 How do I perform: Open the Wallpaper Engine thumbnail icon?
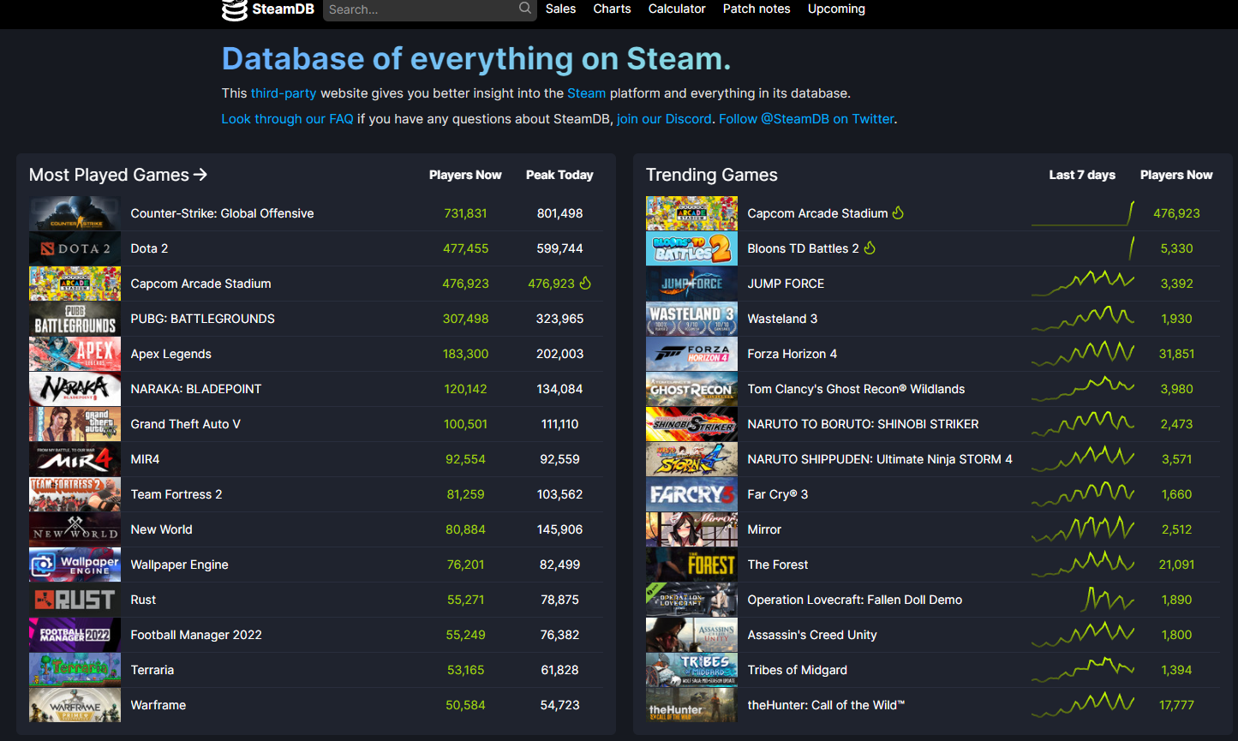[x=75, y=565]
